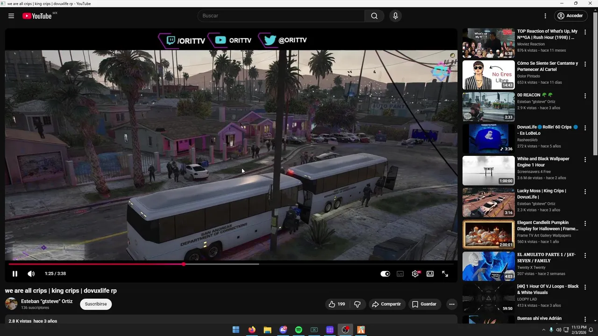Open the Windows Start menu
This screenshot has width=598, height=336.
pos(236,330)
